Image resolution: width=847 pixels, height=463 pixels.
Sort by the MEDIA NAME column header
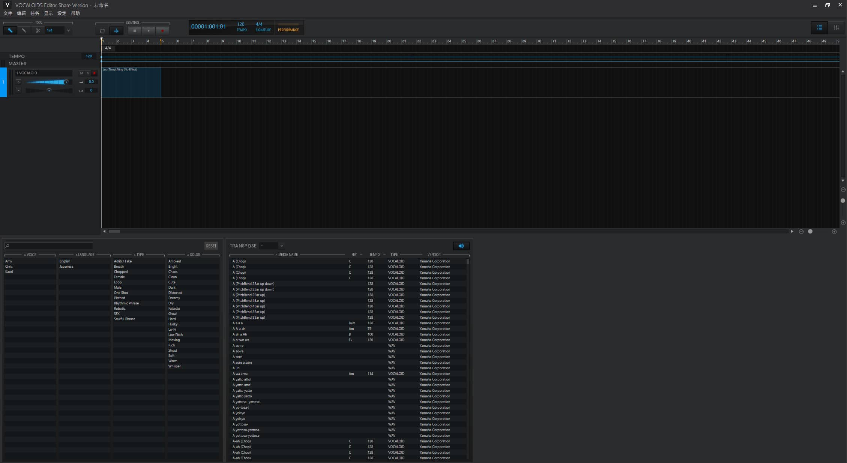click(287, 255)
